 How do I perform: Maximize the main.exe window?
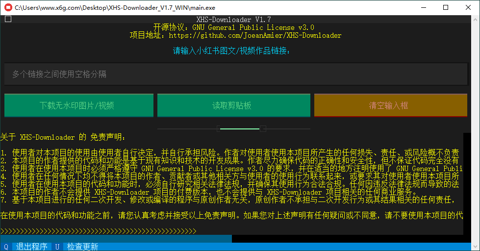pyautogui.click(x=445, y=7)
